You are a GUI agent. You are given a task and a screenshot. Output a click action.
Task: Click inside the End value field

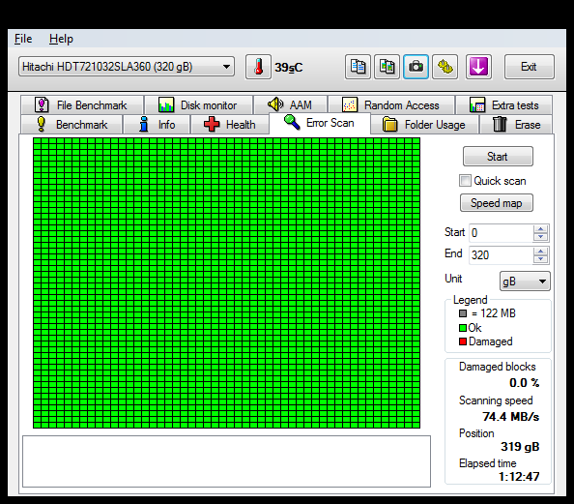(501, 254)
